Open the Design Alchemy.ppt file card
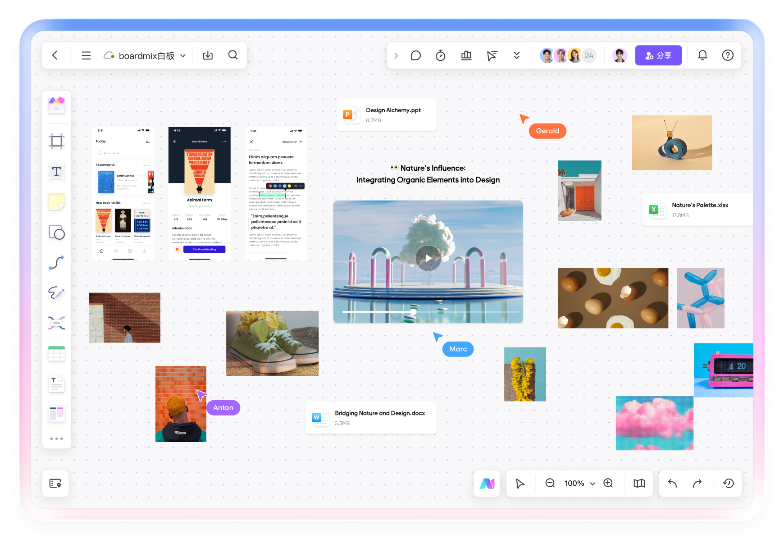This screenshot has height=539, width=784. pyautogui.click(x=386, y=114)
